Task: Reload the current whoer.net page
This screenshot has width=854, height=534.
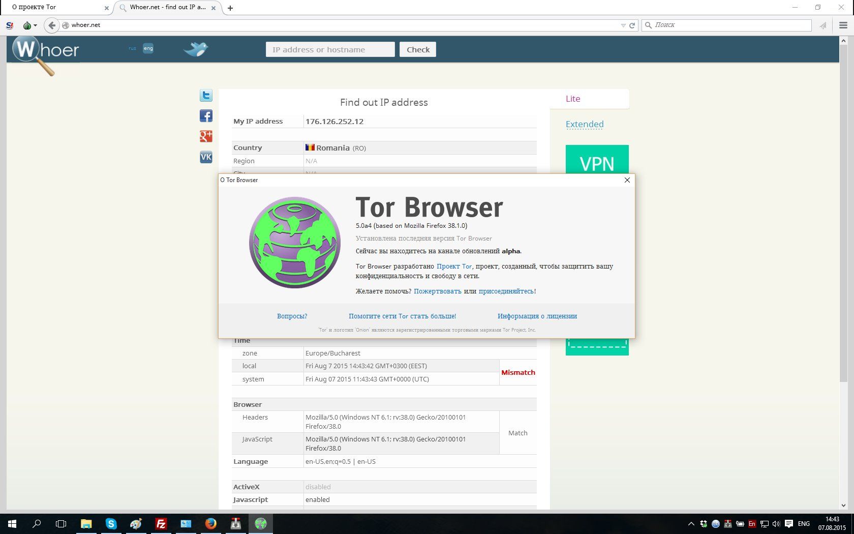Action: 632,25
